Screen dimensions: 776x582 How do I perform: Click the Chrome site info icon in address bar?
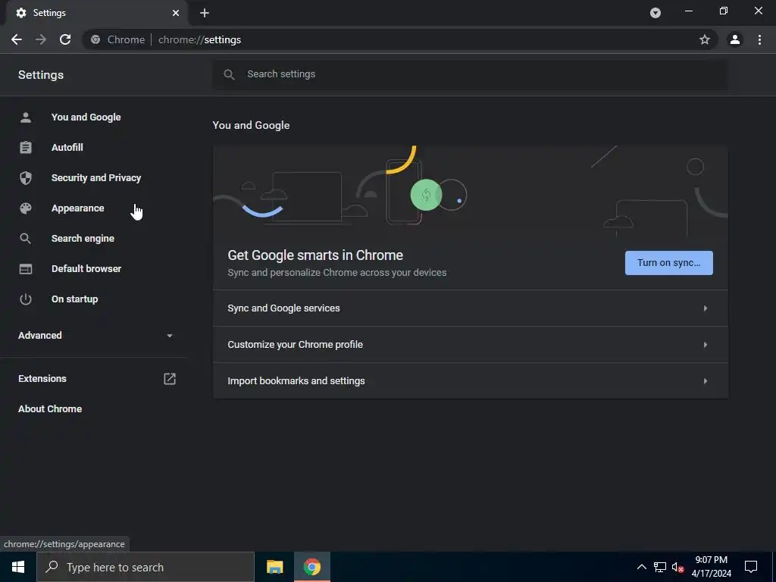tap(95, 39)
